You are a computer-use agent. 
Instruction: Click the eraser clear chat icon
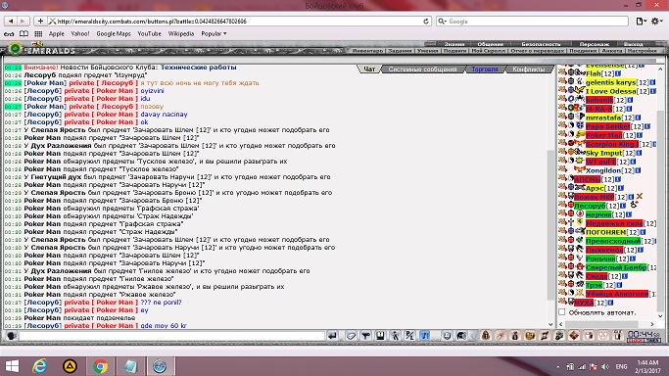(x=351, y=336)
